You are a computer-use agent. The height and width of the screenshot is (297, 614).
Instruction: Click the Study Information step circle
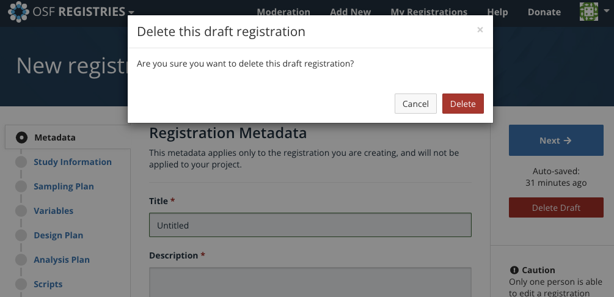pos(22,162)
